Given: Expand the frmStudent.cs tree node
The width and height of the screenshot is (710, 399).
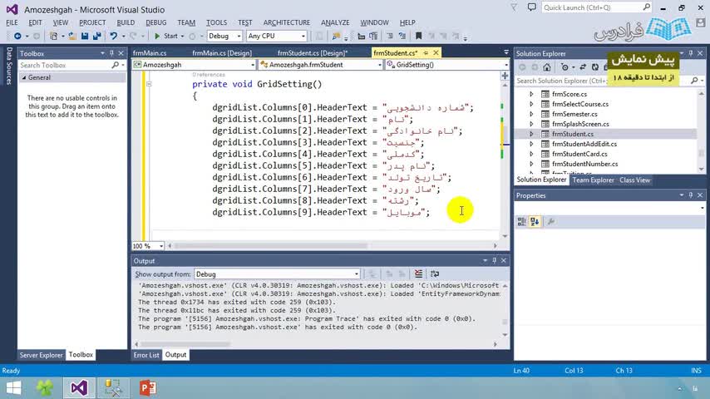Looking at the screenshot, I should (531, 134).
